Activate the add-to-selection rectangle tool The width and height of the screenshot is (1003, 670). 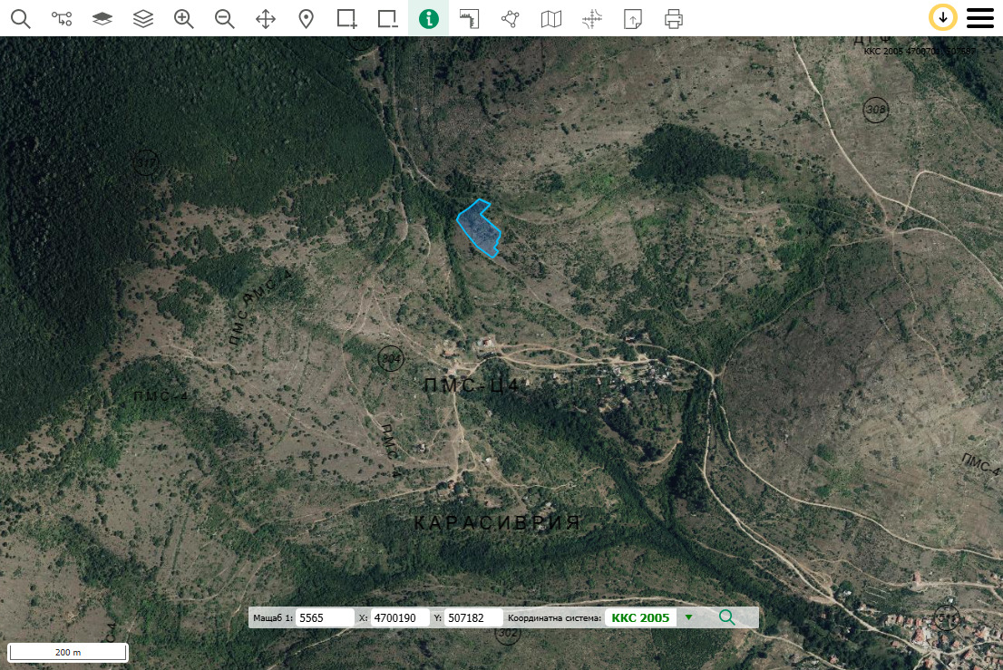(x=346, y=18)
